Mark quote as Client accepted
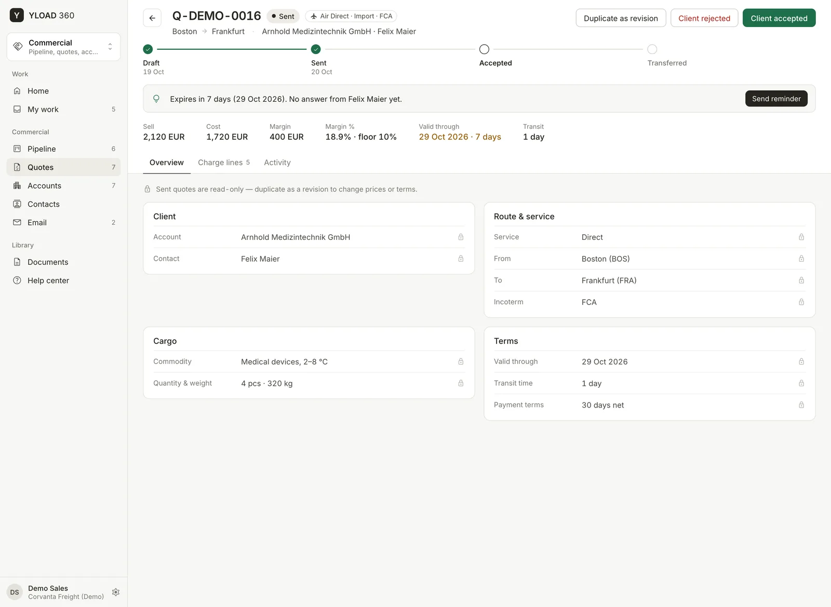The height and width of the screenshot is (607, 831). point(779,18)
